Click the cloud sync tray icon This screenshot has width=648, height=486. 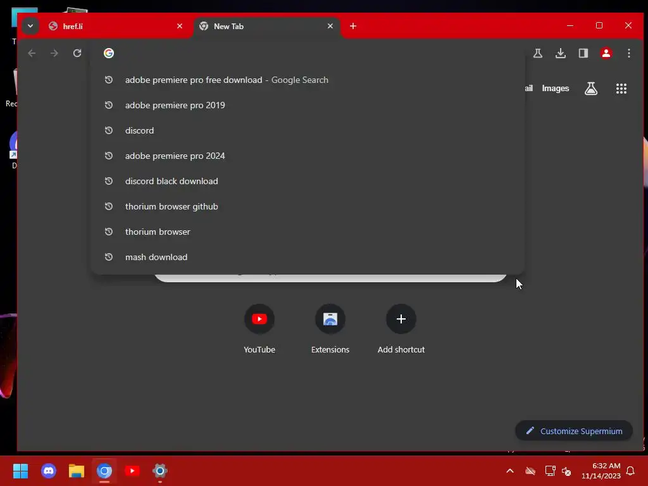pos(530,471)
